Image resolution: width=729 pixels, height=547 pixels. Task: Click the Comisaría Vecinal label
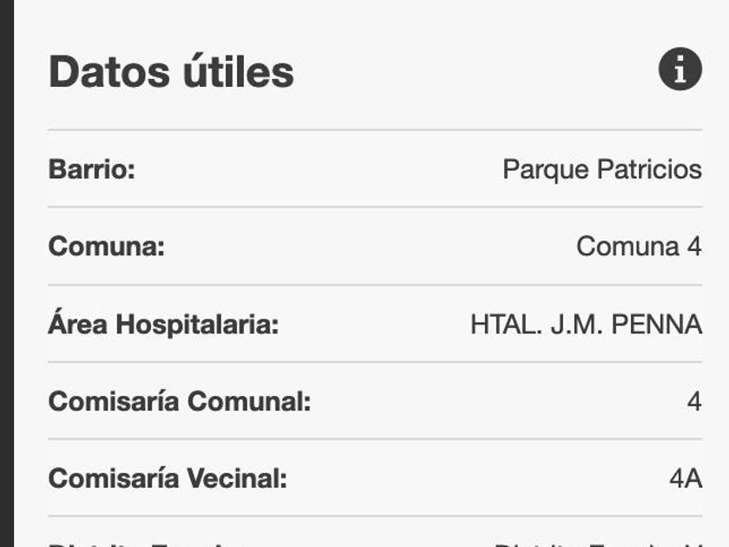(x=167, y=478)
